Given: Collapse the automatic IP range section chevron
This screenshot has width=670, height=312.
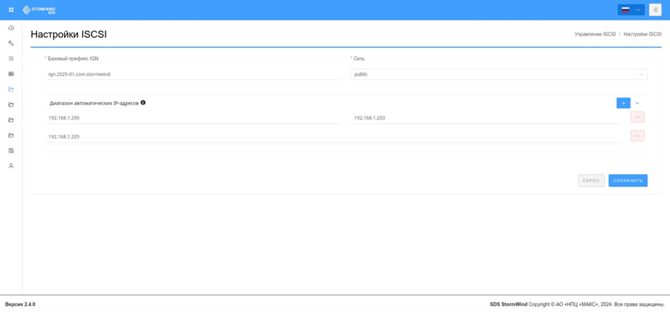Looking at the screenshot, I should tap(637, 103).
